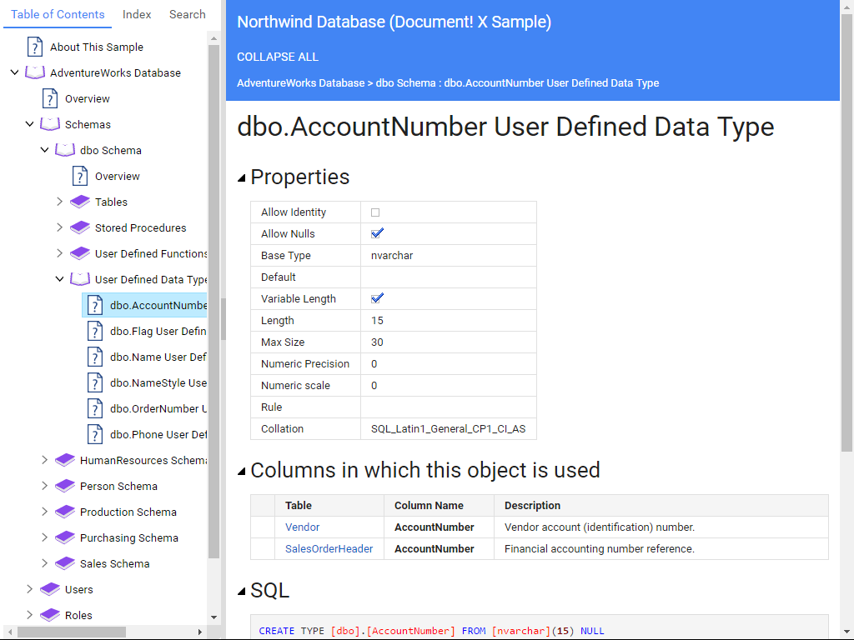Toggle the Allow Nulls checkbox
Image resolution: width=854 pixels, height=640 pixels.
pyautogui.click(x=377, y=233)
